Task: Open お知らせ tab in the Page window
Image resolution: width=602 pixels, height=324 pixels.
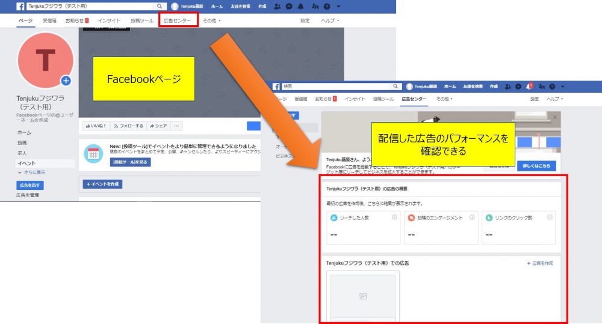Action: click(77, 20)
